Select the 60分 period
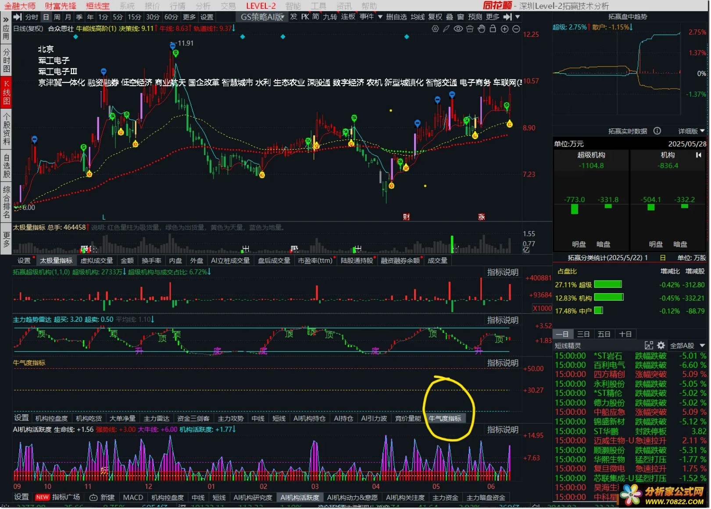 coord(171,17)
